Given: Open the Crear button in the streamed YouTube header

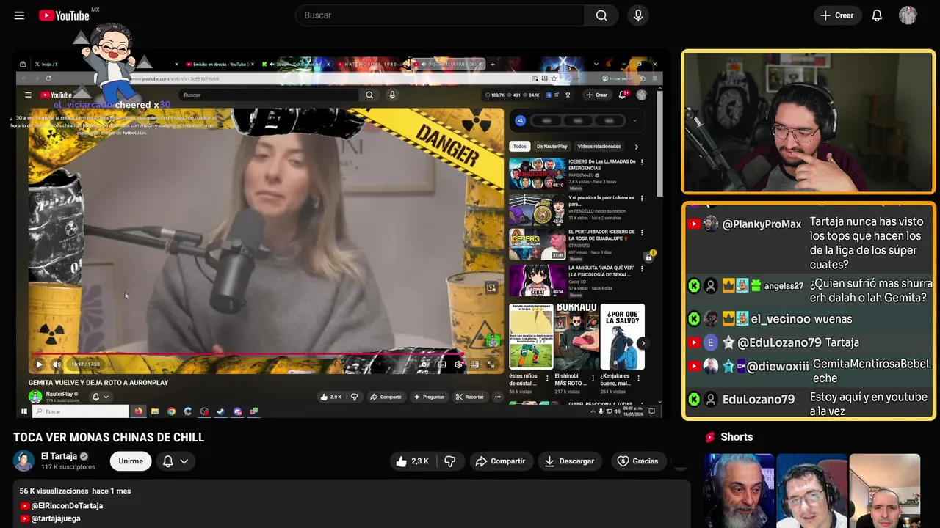Looking at the screenshot, I should 596,95.
